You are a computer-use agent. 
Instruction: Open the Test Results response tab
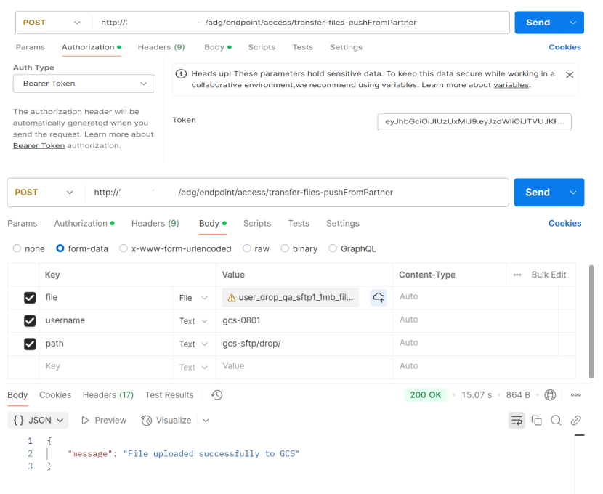click(x=169, y=395)
